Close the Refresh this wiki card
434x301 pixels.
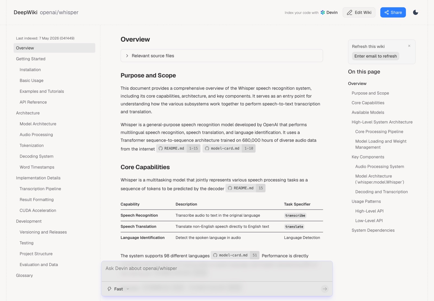409,46
